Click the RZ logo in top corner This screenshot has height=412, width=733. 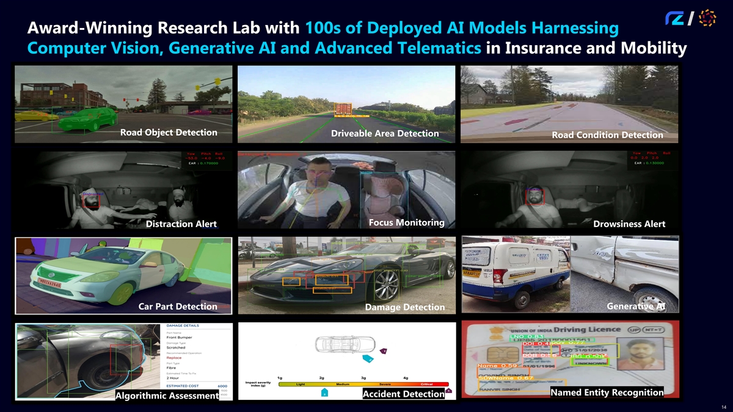click(x=678, y=18)
